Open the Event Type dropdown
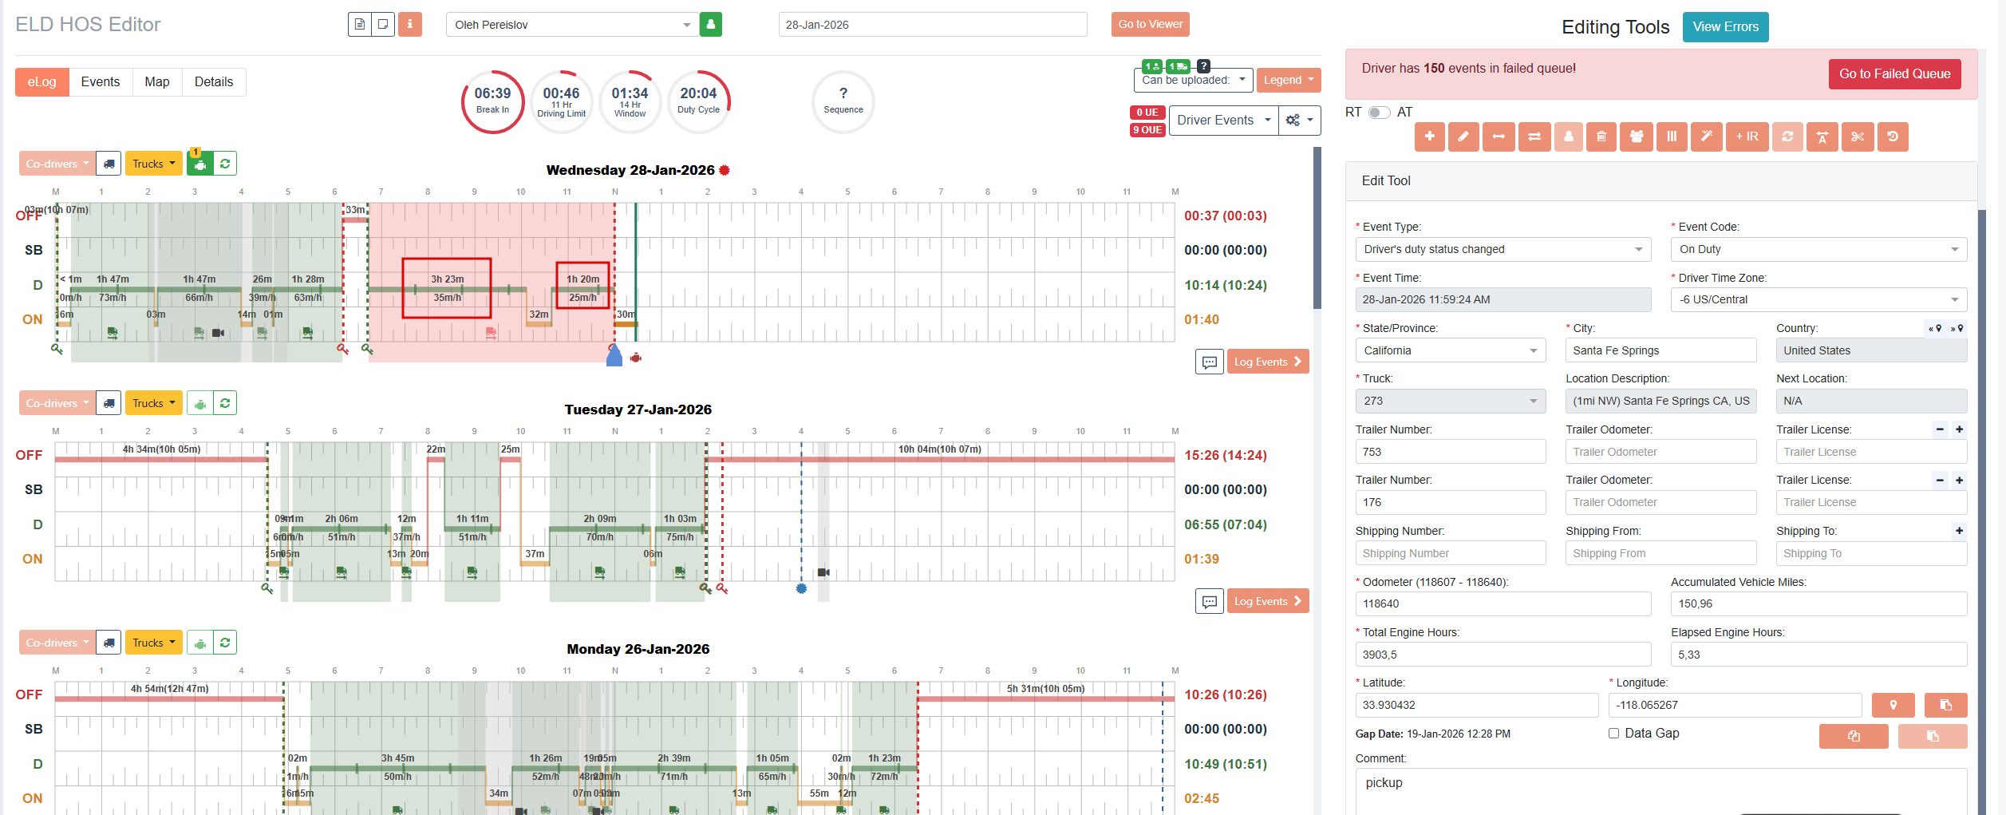This screenshot has width=2006, height=815. click(x=1503, y=249)
